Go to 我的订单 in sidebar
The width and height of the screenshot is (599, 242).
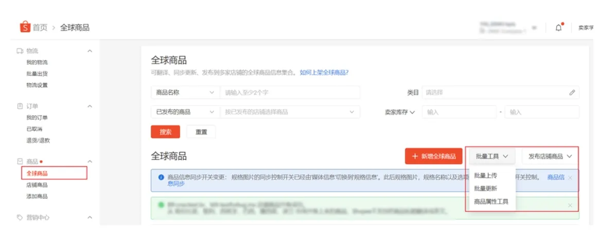37,118
